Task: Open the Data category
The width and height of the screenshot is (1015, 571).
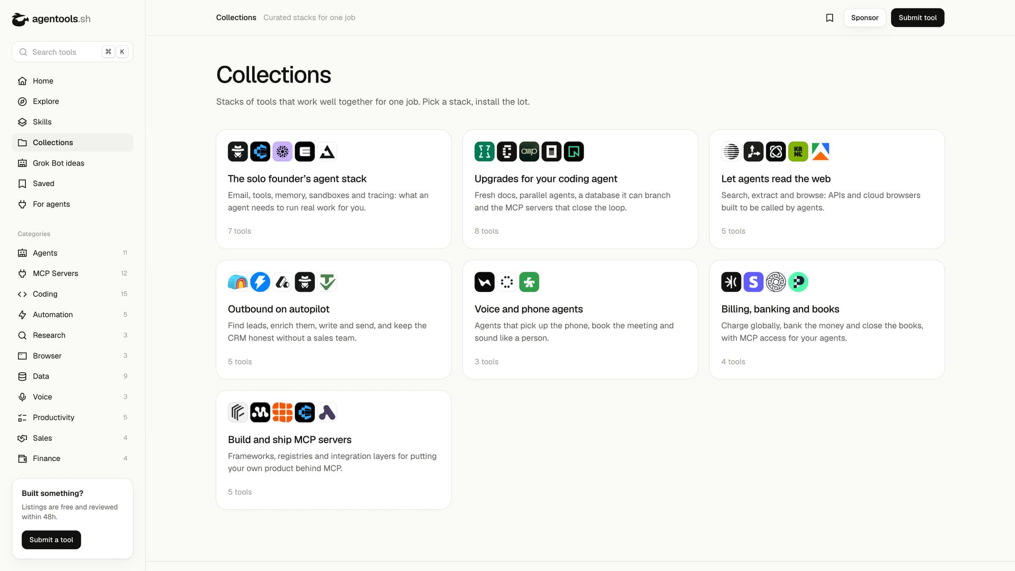Action: [x=72, y=376]
